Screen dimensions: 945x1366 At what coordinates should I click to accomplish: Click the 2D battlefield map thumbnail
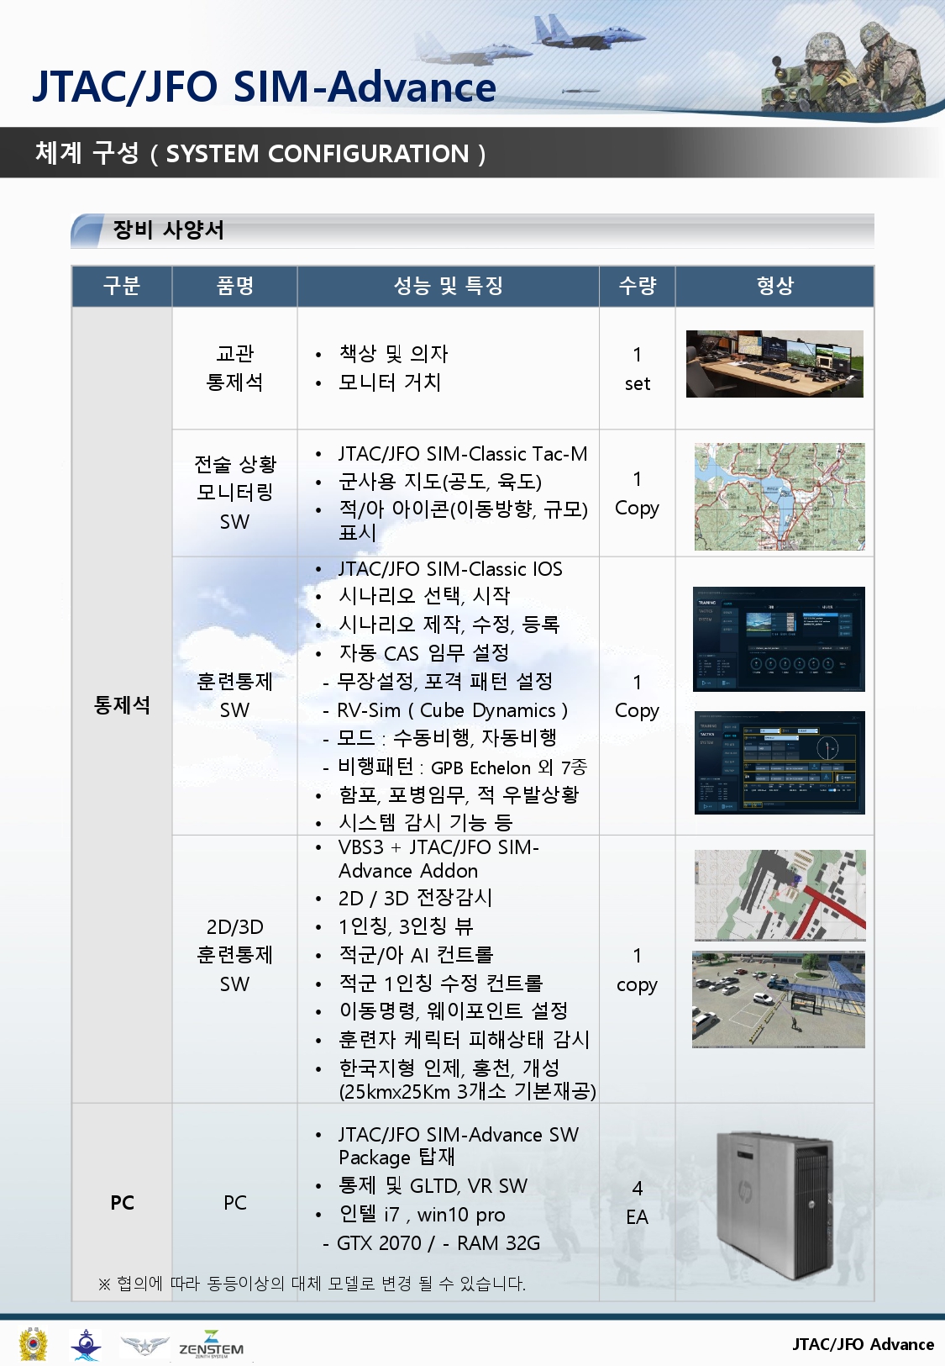(780, 895)
